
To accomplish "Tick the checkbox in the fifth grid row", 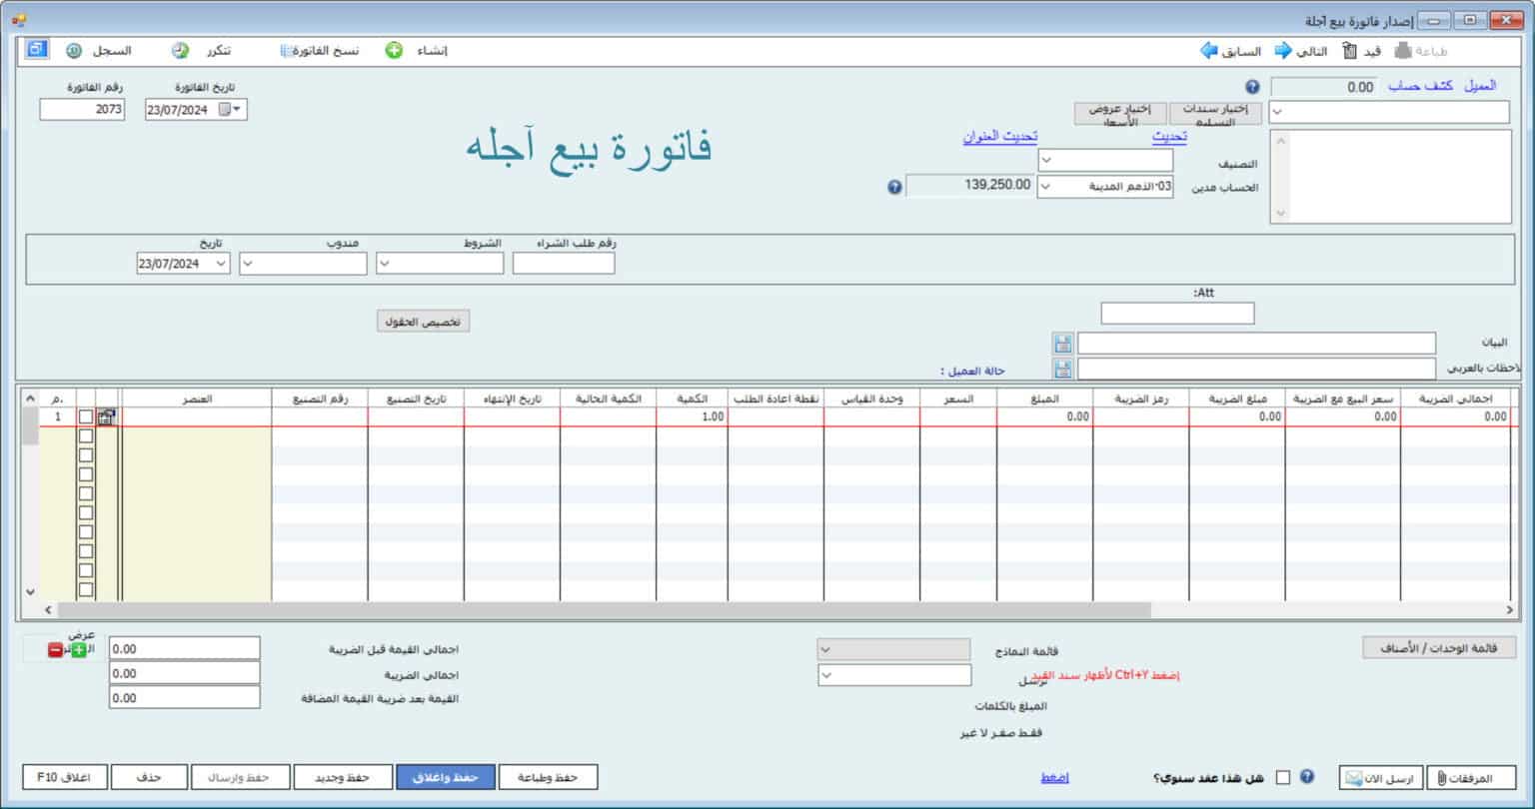I will click(86, 493).
